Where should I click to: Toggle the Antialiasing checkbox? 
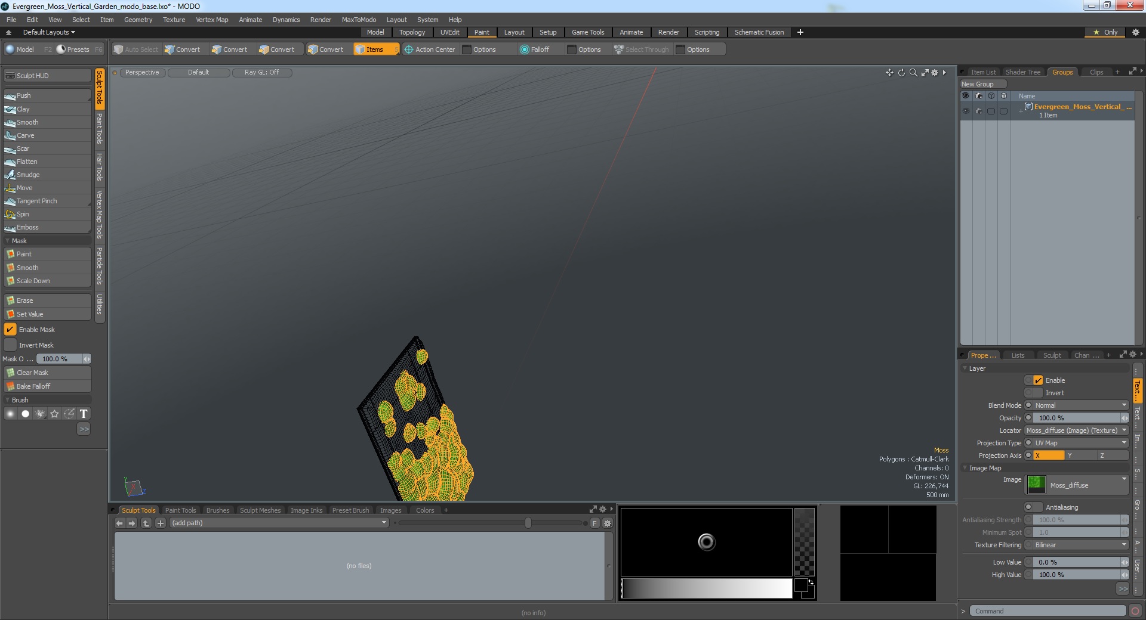1038,507
